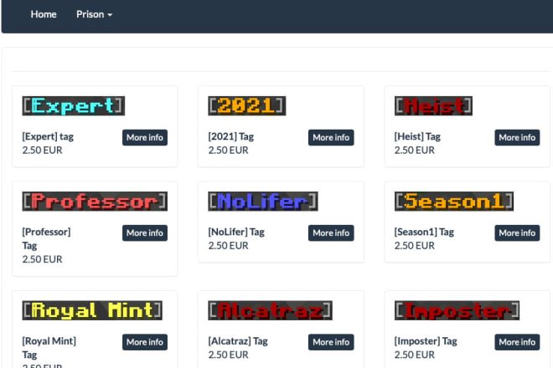Click the 2.50 EUR price under Season1 Tag
553x368 pixels.
point(415,245)
